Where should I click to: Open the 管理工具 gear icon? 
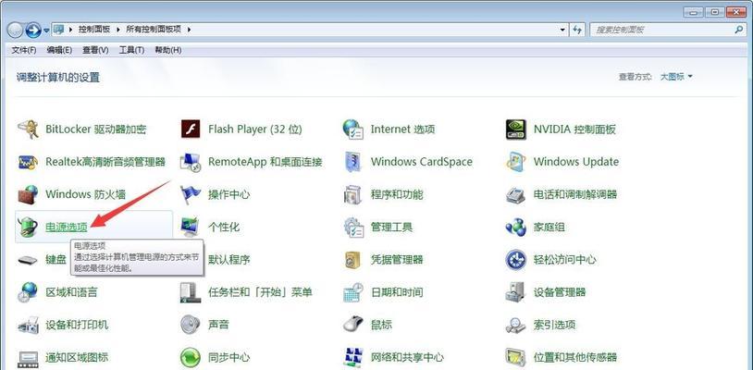[353, 227]
